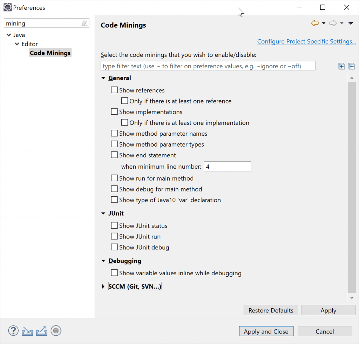This screenshot has width=359, height=344.
Task: Open the Back history dropdown arrow
Action: coord(324,23)
